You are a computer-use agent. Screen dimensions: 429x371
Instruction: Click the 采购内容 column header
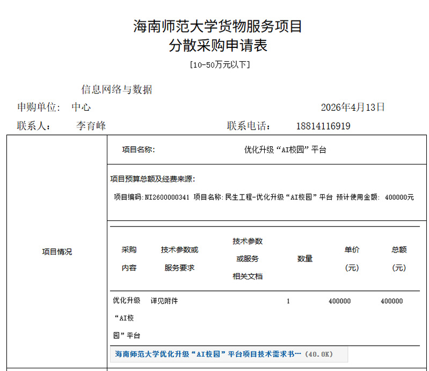(x=129, y=259)
